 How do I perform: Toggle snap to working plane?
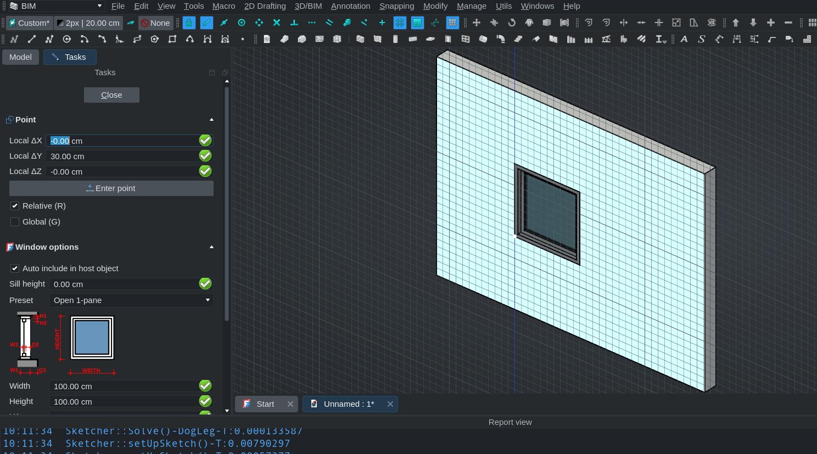[417, 23]
